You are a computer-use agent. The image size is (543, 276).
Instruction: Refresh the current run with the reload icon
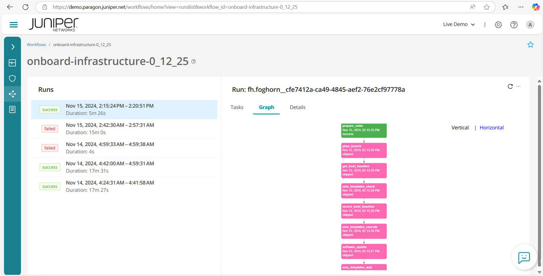(x=510, y=86)
